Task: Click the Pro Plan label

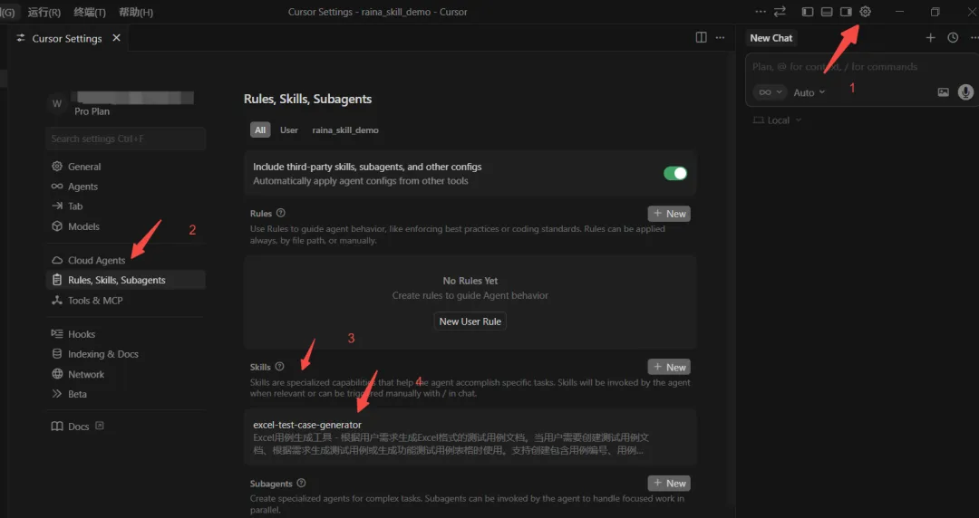Action: click(x=92, y=111)
